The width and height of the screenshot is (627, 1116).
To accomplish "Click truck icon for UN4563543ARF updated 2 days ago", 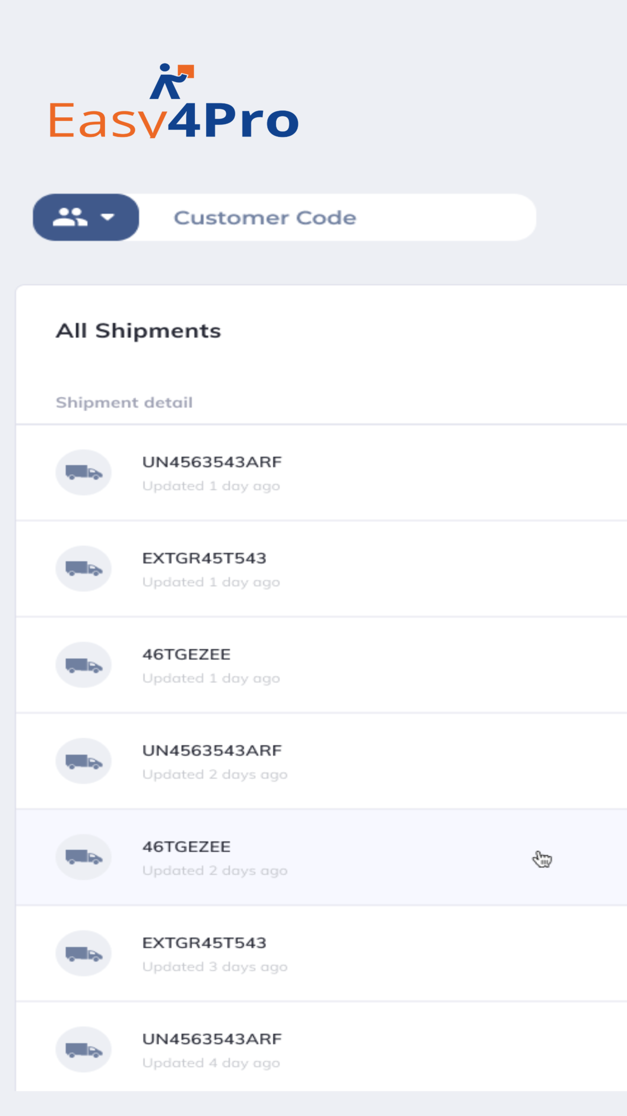I will pos(83,761).
